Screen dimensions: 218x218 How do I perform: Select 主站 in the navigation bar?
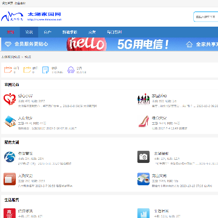(10, 32)
